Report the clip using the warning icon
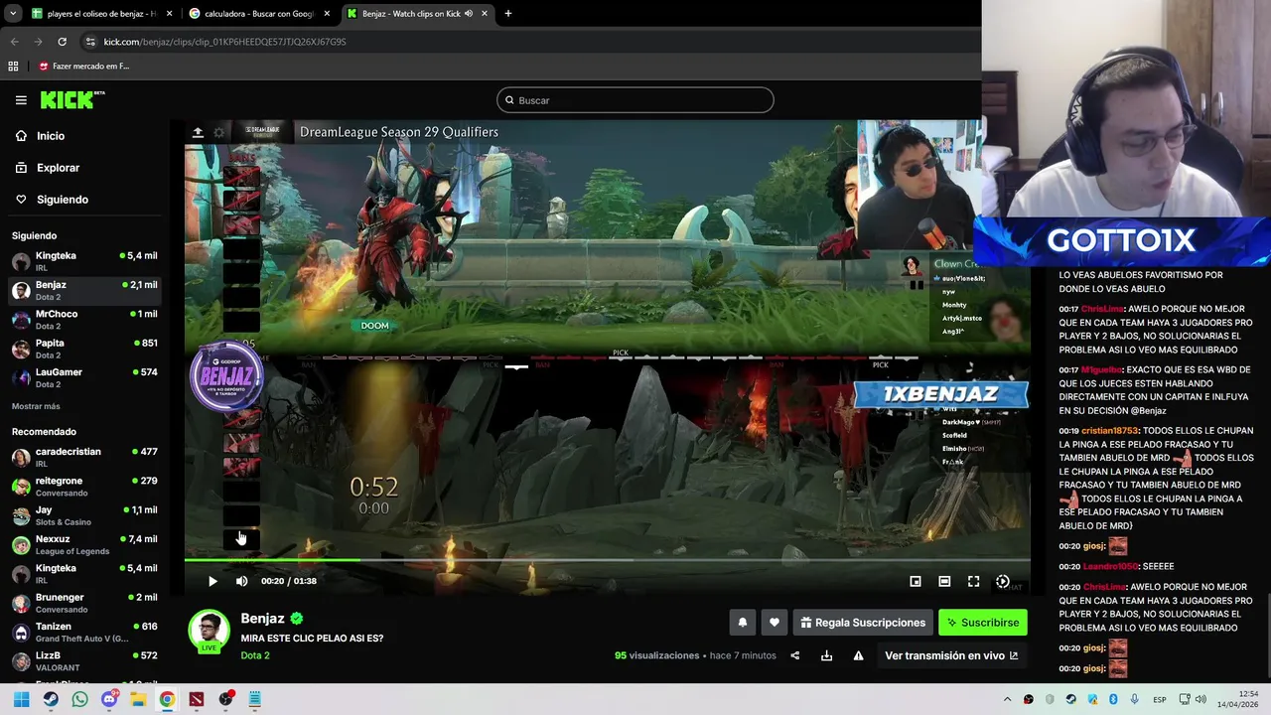 858,655
